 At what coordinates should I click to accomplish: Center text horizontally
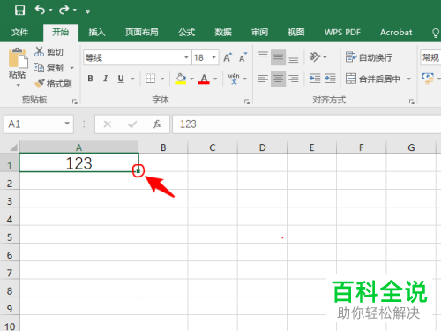278,79
